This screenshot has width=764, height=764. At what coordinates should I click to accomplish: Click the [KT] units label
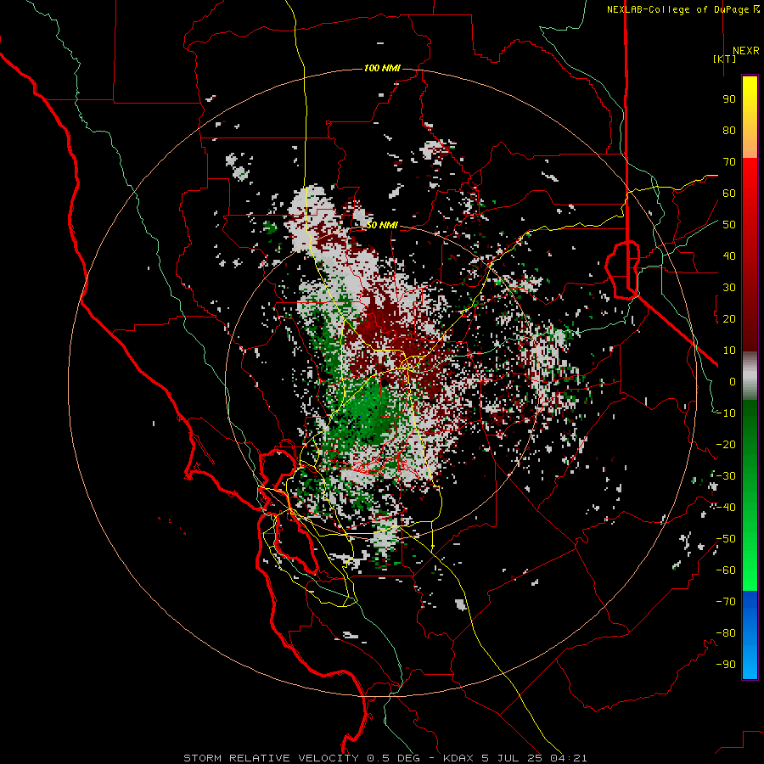725,59
